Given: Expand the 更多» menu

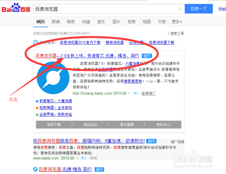Looking at the screenshot, I should tap(177, 22).
